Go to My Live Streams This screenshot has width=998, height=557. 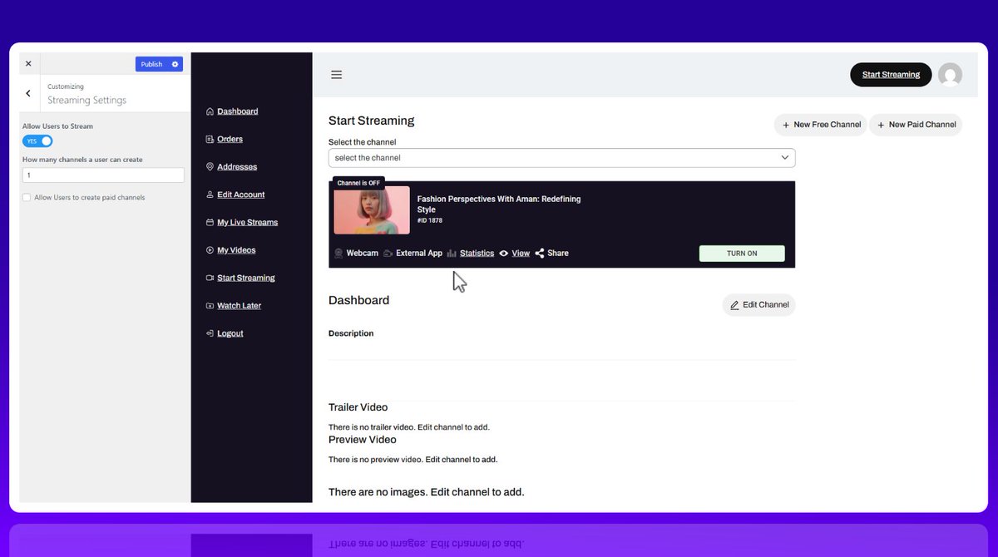click(x=247, y=222)
